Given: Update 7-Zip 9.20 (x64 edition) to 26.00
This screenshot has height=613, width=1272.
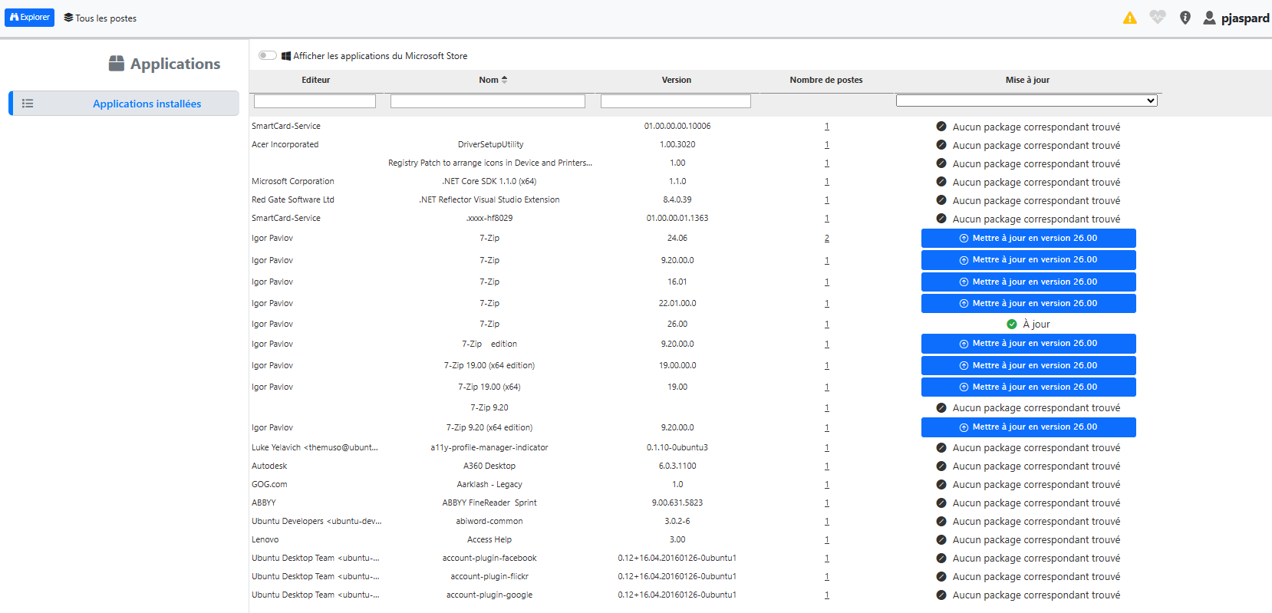Looking at the screenshot, I should point(1028,427).
